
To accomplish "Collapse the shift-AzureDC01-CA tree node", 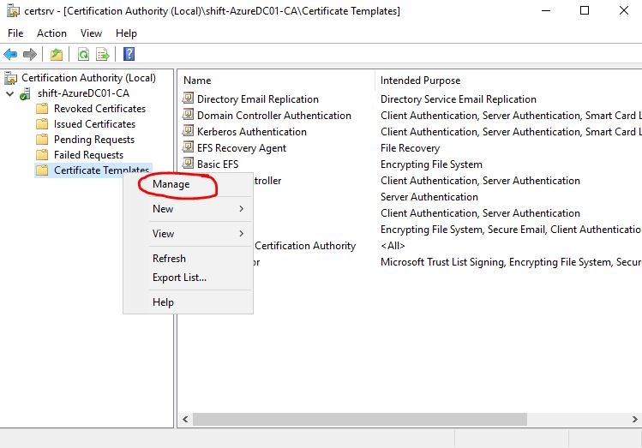I will (x=9, y=93).
